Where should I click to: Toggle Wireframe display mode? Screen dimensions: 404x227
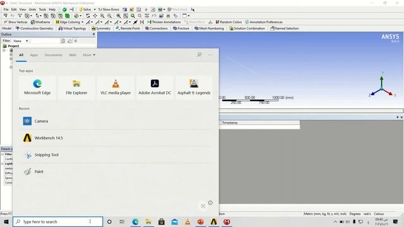tap(40, 22)
